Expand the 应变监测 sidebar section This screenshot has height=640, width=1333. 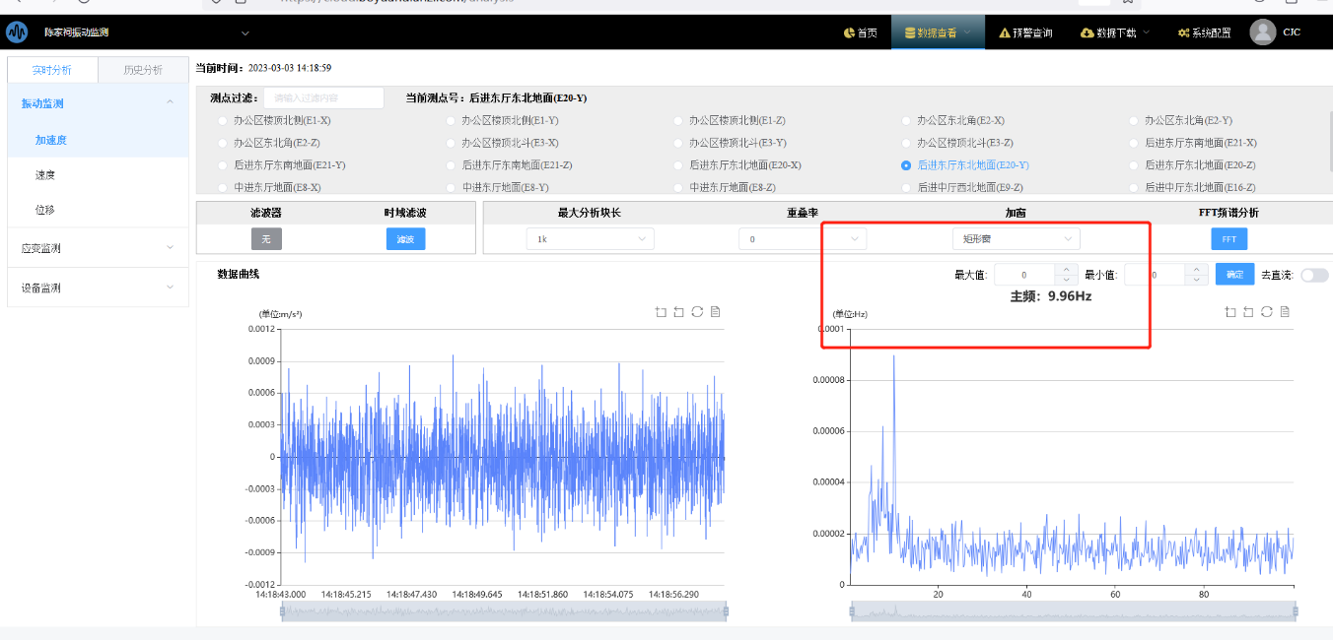point(97,248)
